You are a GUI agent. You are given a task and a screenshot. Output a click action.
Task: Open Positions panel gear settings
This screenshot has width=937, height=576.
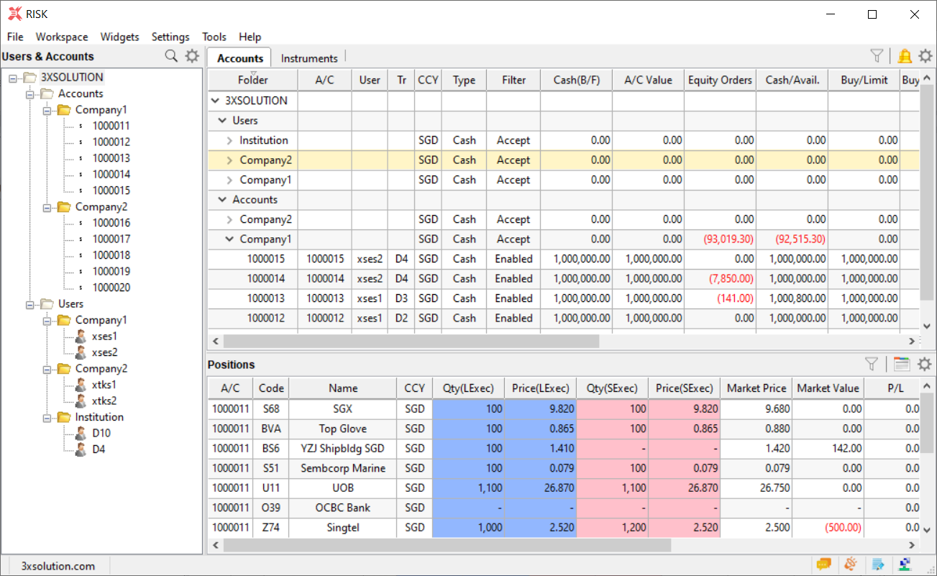click(x=925, y=365)
